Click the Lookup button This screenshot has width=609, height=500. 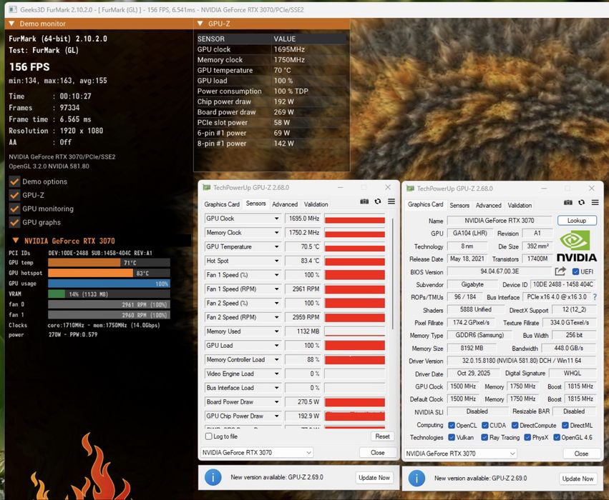(x=577, y=221)
